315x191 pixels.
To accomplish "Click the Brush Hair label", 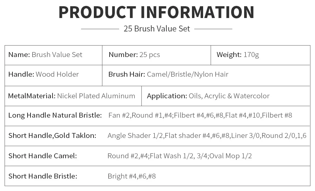I will coord(127,74).
